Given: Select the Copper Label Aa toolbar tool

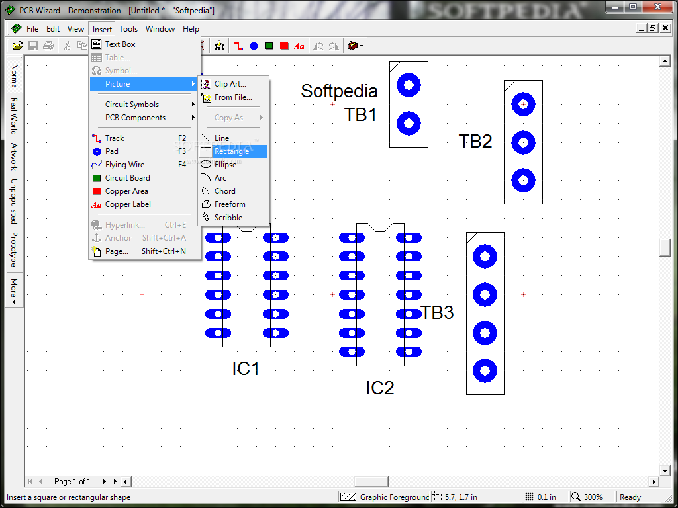Looking at the screenshot, I should (299, 46).
